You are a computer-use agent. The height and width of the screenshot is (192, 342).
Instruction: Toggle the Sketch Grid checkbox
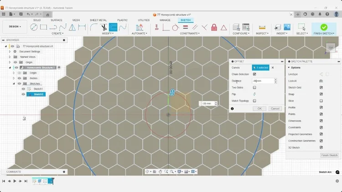pyautogui.click(x=321, y=87)
